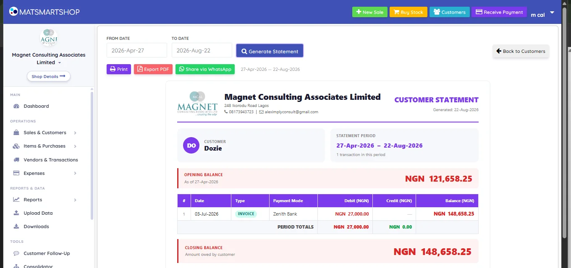Open Shop Details
Viewport: 571px width, 268px height.
tap(48, 76)
